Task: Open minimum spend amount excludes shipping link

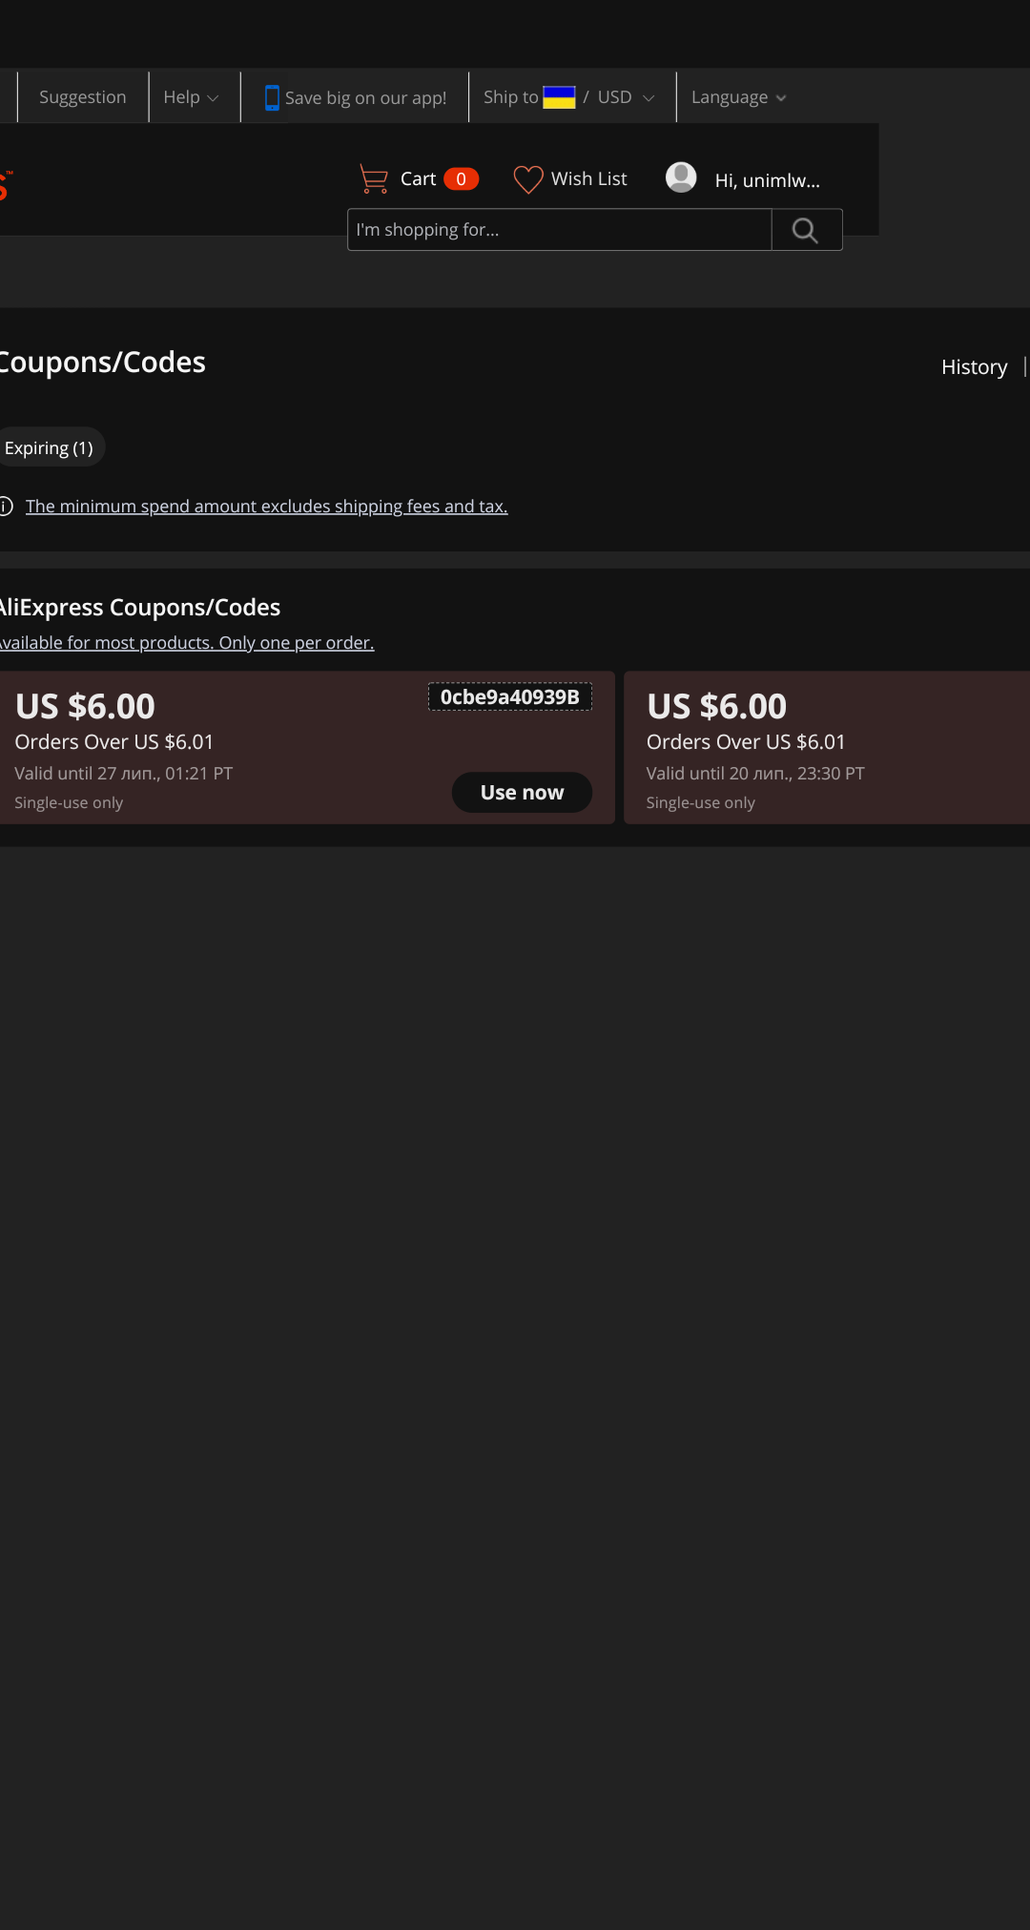Action: (x=267, y=507)
